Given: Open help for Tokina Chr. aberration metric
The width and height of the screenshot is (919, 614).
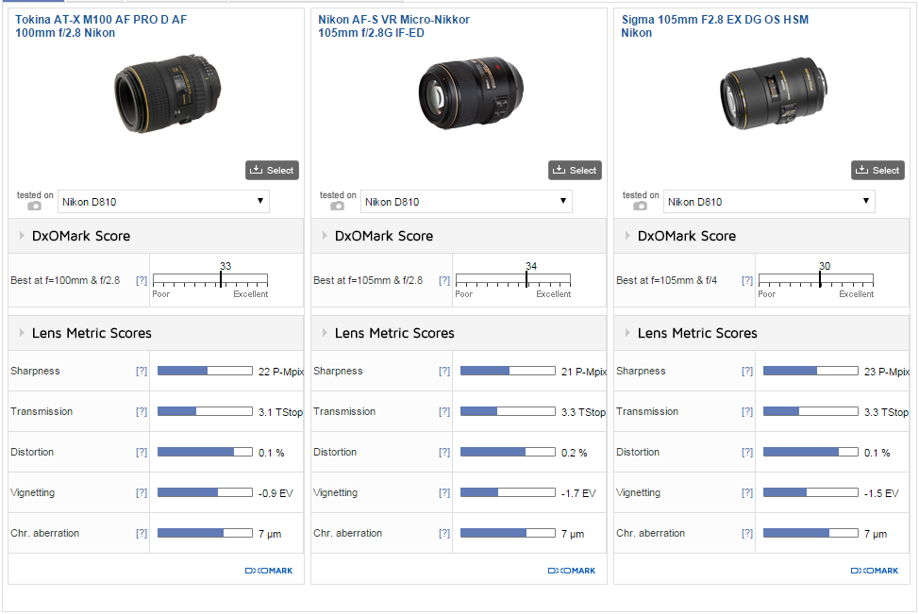Looking at the screenshot, I should click(x=142, y=533).
